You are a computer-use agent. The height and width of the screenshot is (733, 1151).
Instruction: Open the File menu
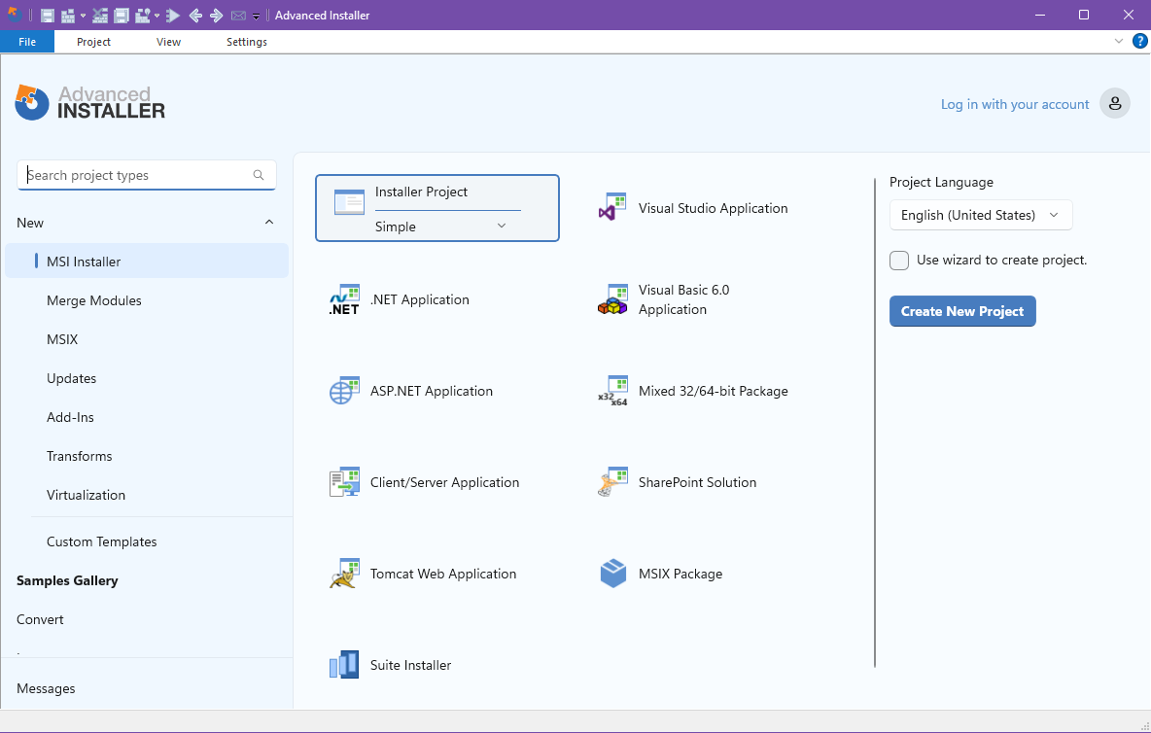point(27,42)
